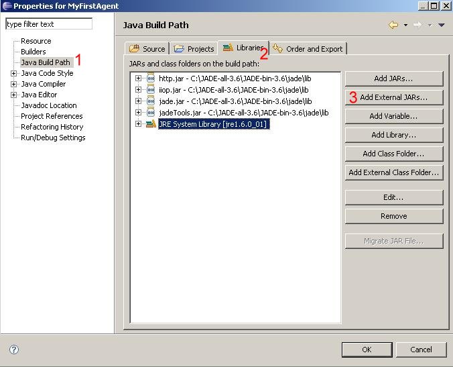
Task: Click the iiop.jar file icon
Action: 151,90
